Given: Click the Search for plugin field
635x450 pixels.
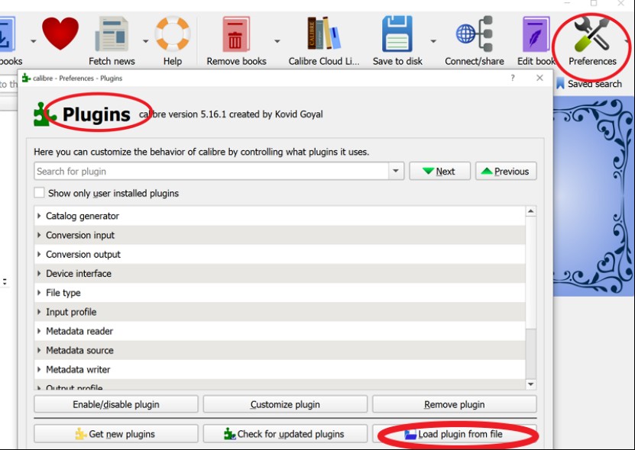Looking at the screenshot, I should coord(212,171).
